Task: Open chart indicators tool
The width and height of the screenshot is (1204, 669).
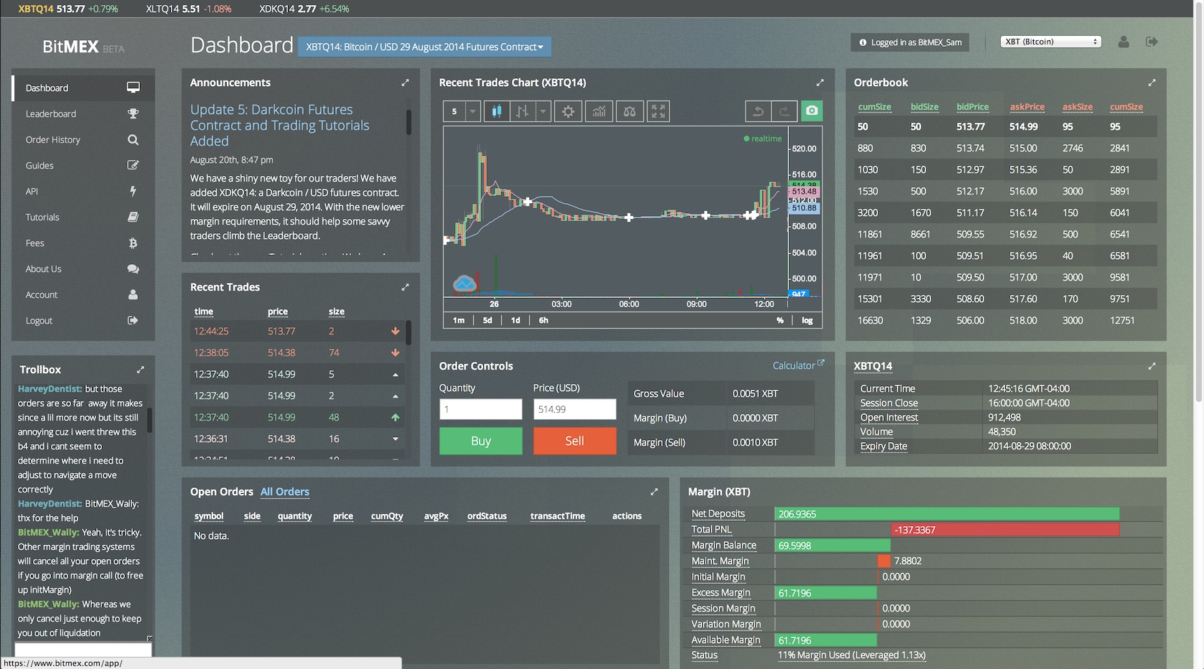Action: pyautogui.click(x=599, y=111)
